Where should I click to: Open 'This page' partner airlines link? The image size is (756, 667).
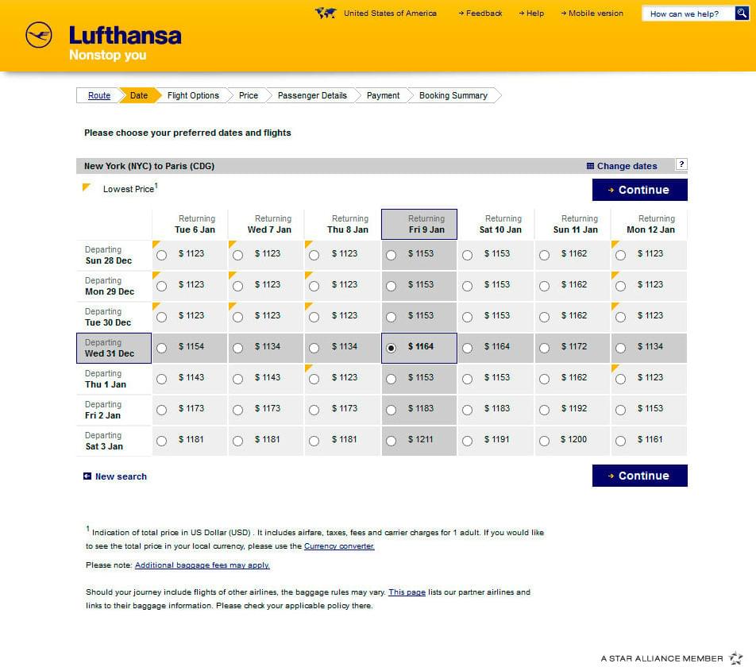click(407, 592)
